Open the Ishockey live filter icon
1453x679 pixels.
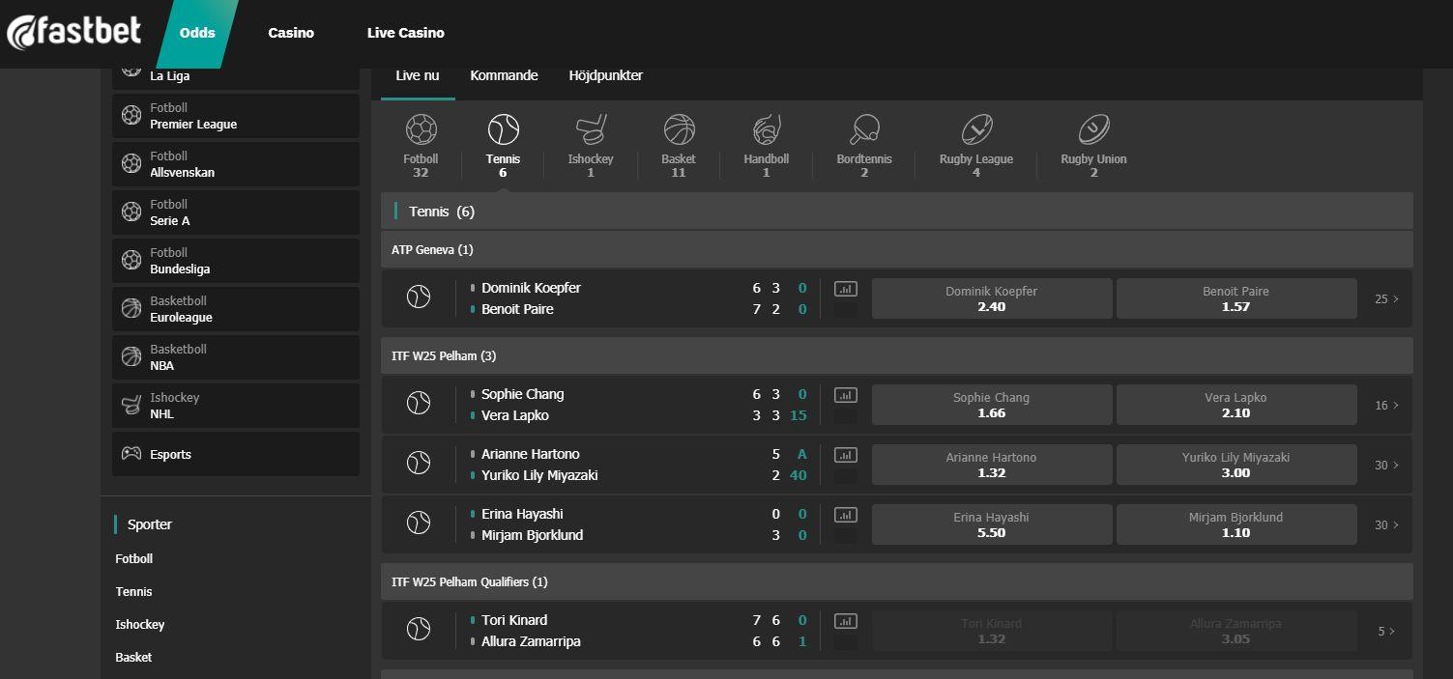tap(591, 128)
